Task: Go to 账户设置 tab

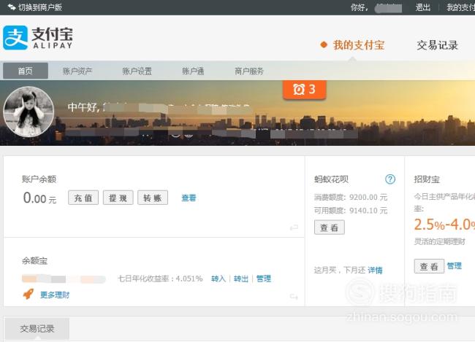Action: tap(137, 71)
